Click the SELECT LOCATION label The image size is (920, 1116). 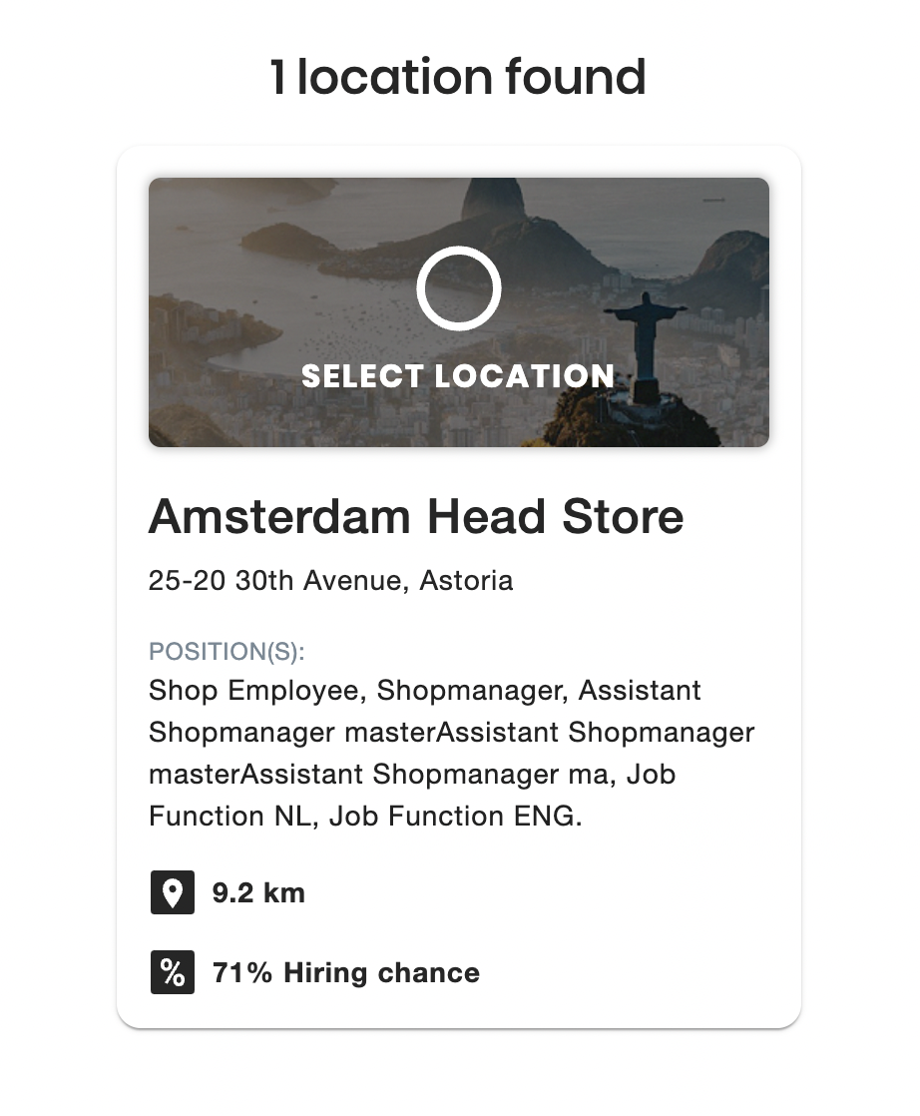[x=458, y=376]
